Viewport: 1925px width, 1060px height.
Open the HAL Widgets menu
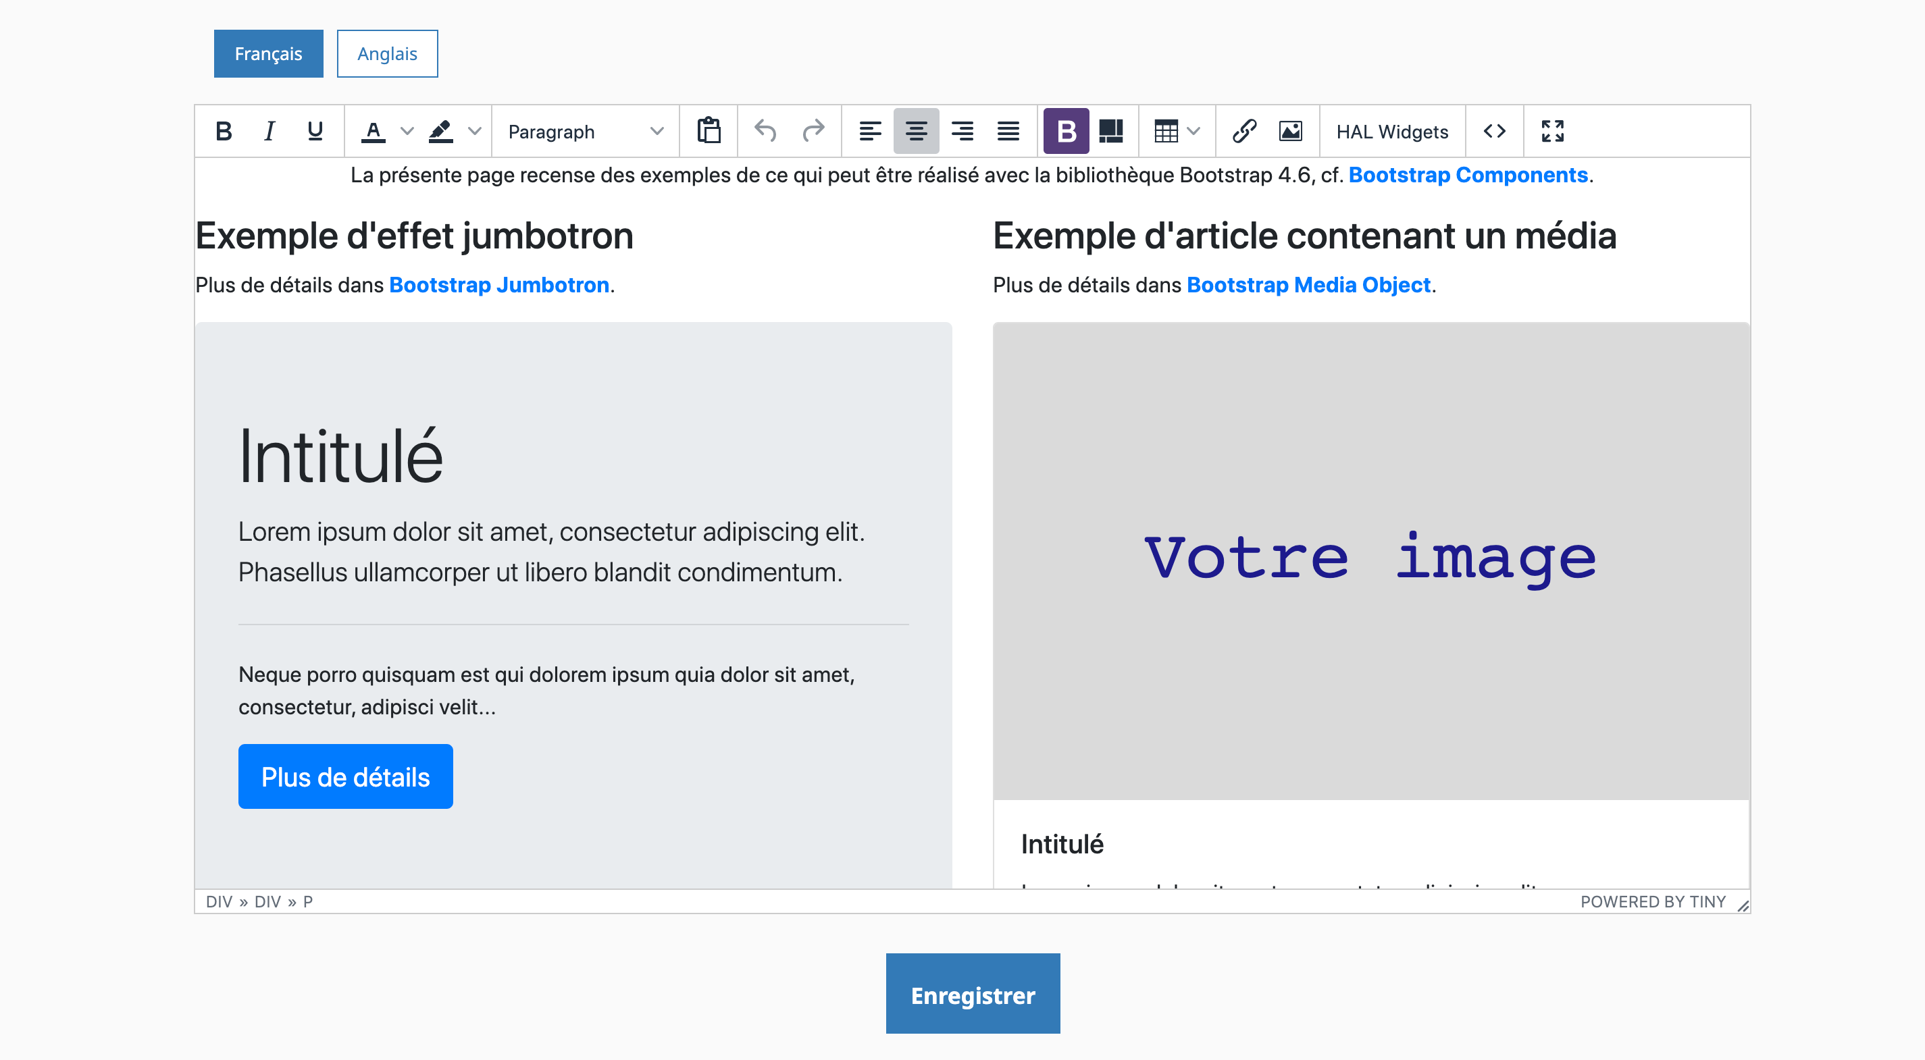point(1392,132)
